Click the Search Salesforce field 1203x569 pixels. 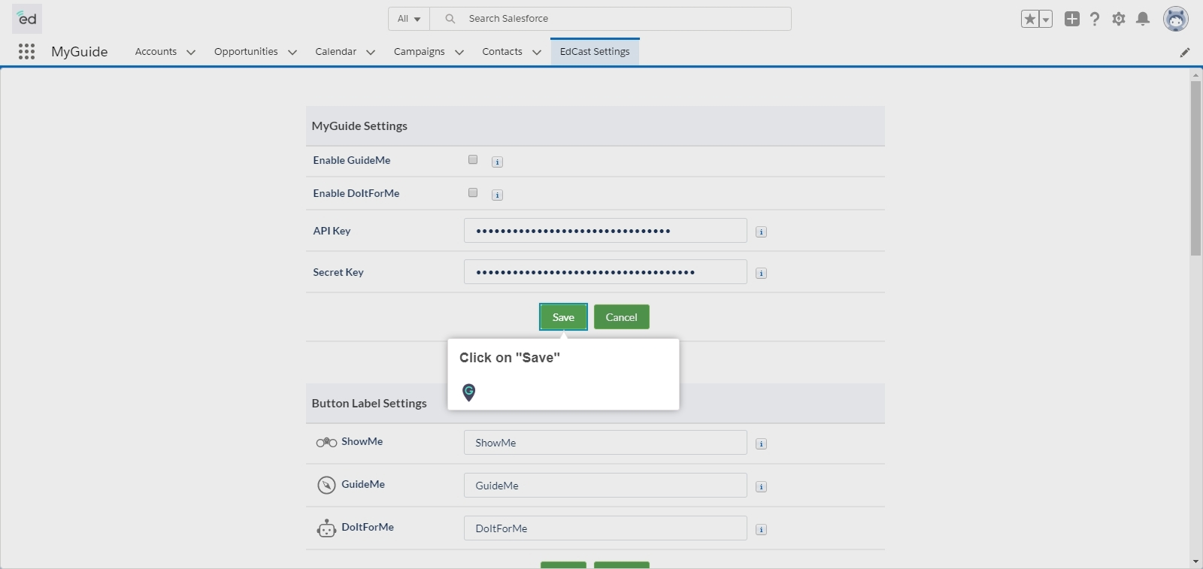(x=611, y=19)
